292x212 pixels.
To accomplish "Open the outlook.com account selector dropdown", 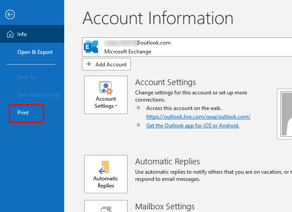I will tap(187, 47).
